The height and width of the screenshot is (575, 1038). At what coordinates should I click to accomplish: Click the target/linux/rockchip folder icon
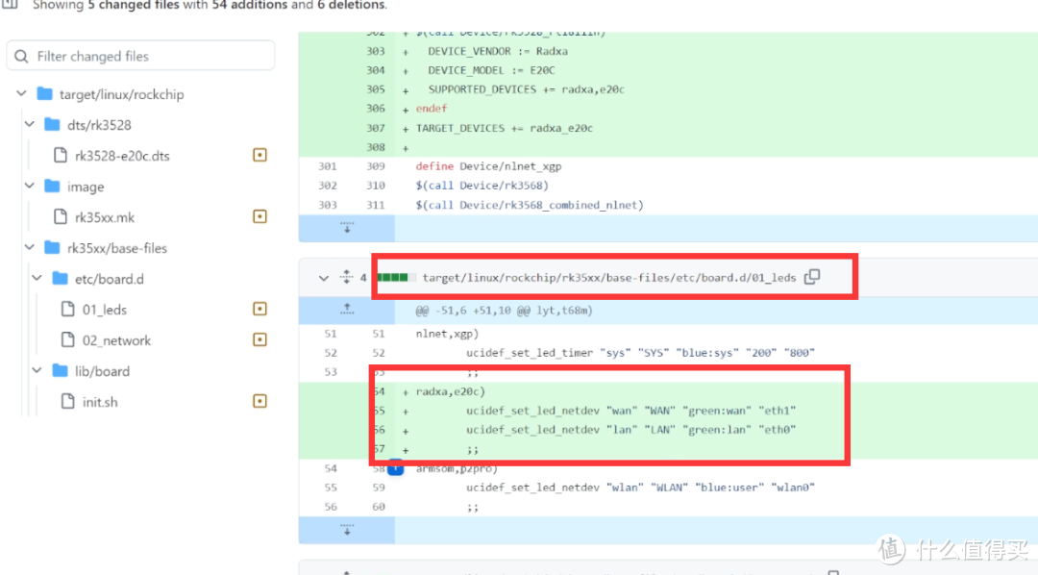point(44,93)
